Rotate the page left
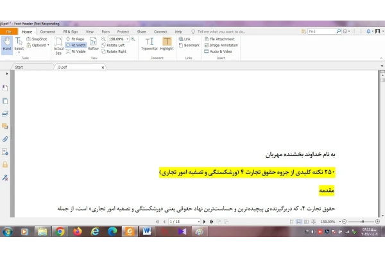 click(x=113, y=45)
